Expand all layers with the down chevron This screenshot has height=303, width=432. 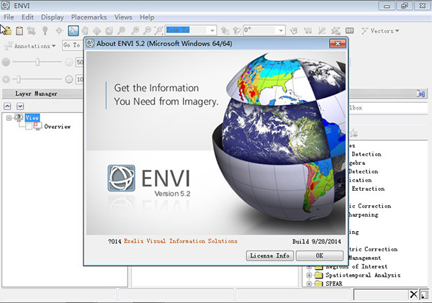20,106
